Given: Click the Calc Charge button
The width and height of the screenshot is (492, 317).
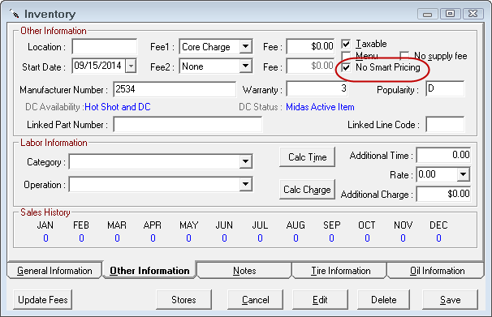Looking at the screenshot, I should pos(307,190).
